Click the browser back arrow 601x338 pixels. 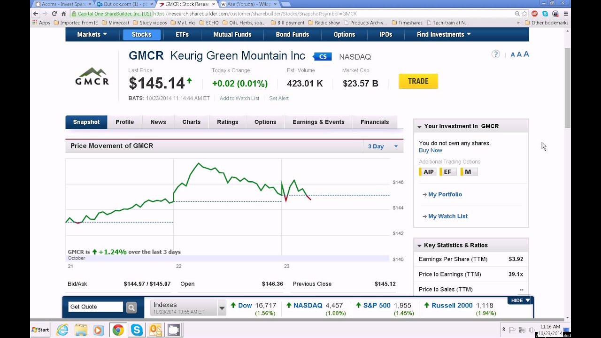pyautogui.click(x=36, y=14)
